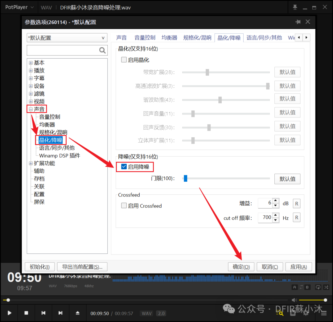
Task: Click the 确定(O) button
Action: 241,267
